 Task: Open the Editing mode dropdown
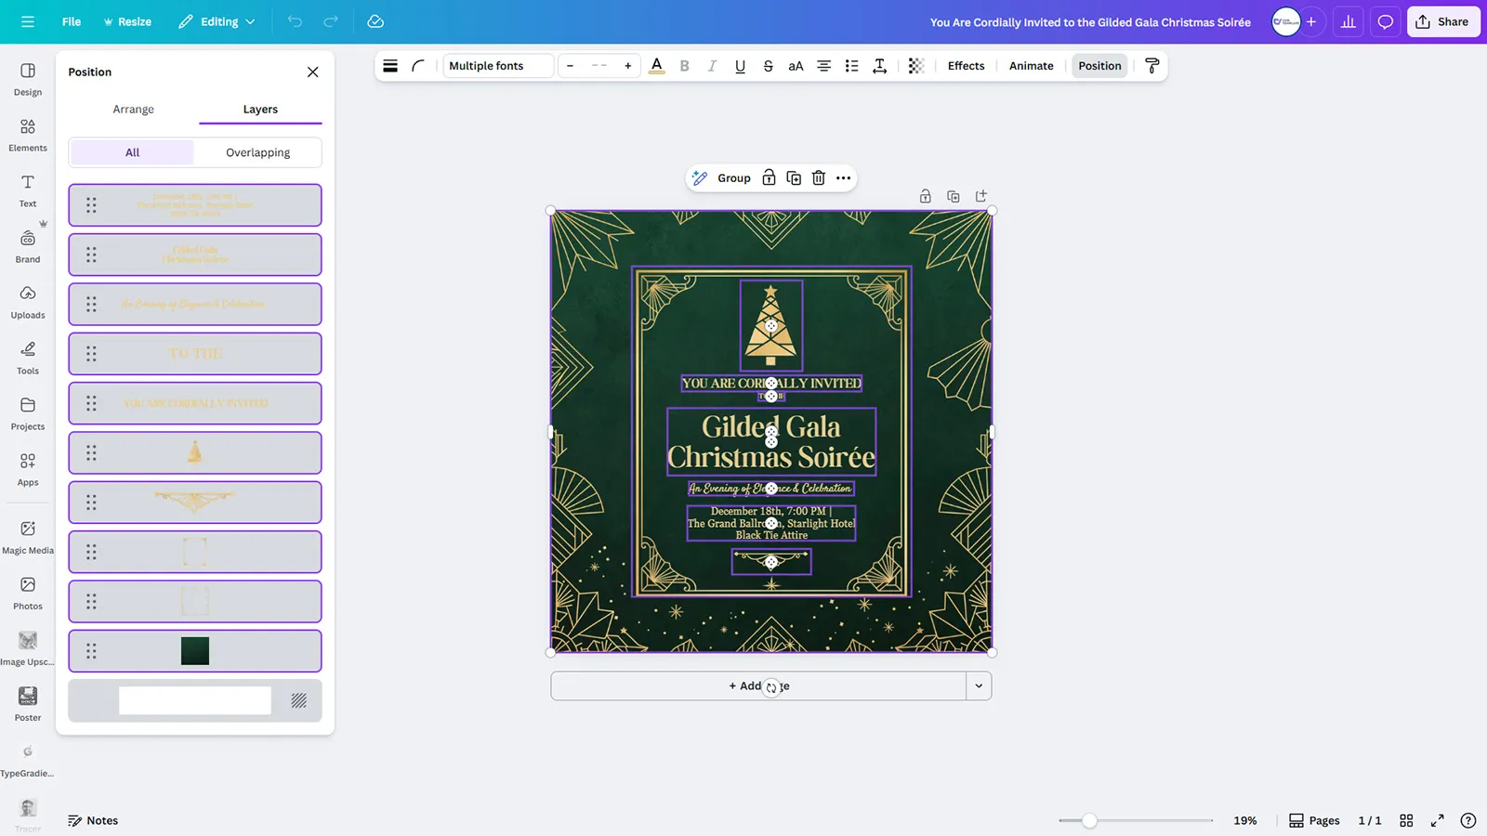click(217, 21)
